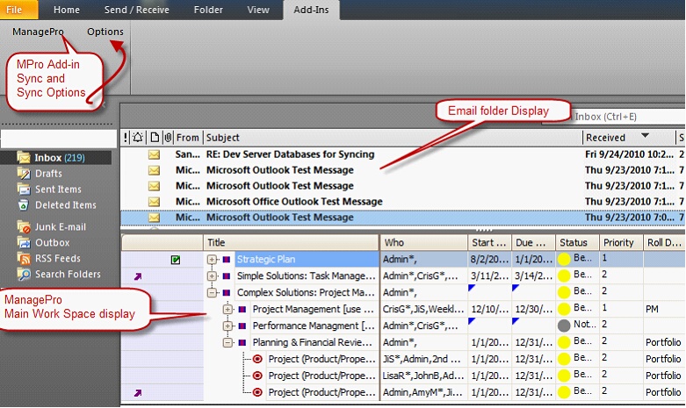Click gray status dot for Performance Managment
Screen dimensions: 686x408
(x=564, y=326)
